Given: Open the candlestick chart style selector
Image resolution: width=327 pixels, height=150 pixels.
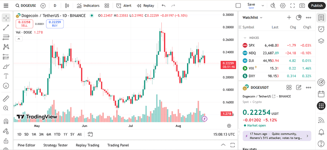Looking at the screenshot, I should [67, 6].
